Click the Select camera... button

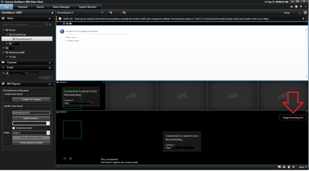(31, 118)
